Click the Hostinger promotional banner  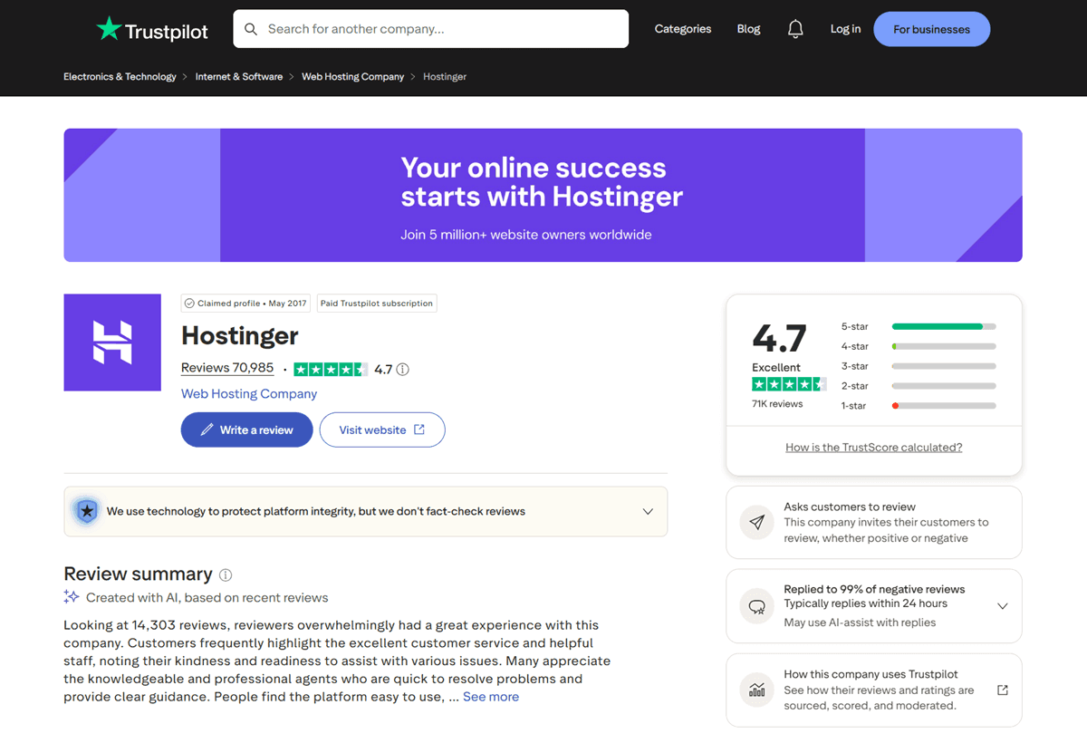tap(543, 195)
